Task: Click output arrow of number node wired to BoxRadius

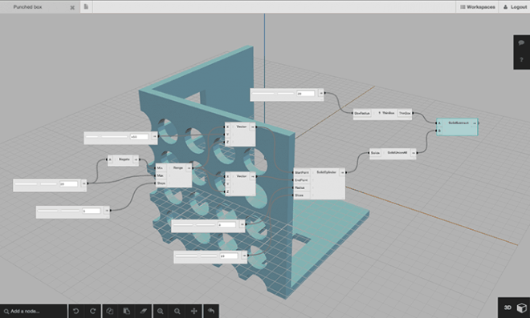Action: click(320, 94)
